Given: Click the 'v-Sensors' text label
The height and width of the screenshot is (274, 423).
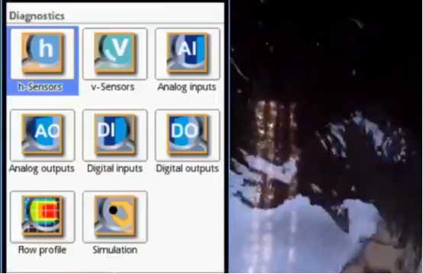Looking at the screenshot, I should click(113, 87).
